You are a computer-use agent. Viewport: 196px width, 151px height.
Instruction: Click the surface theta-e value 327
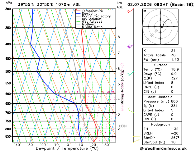tap(174, 78)
